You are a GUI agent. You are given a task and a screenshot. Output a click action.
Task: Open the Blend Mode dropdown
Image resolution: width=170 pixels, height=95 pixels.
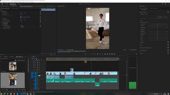[x=27, y=27]
